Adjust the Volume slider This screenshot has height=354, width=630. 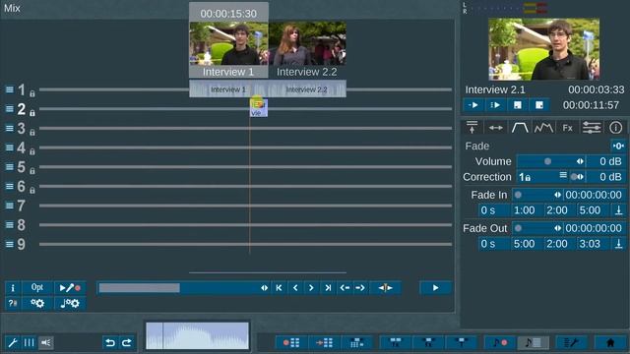(551, 161)
